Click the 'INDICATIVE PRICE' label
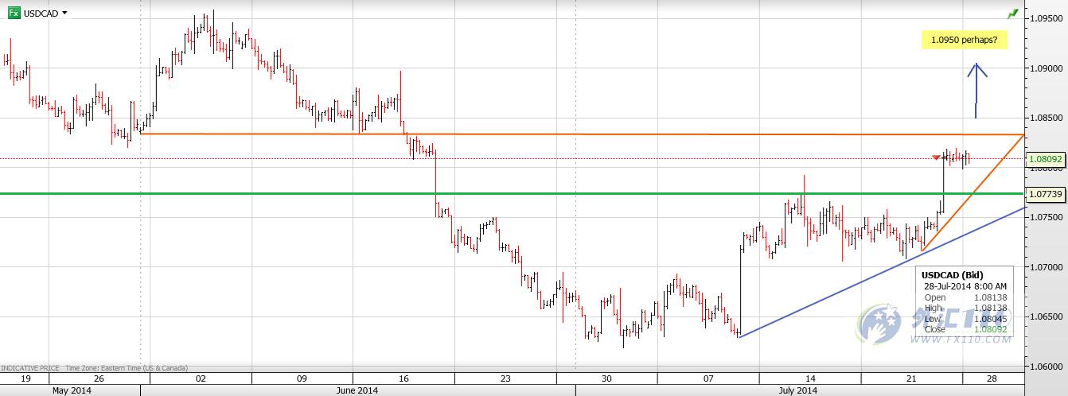The width and height of the screenshot is (1068, 396). pos(29,368)
